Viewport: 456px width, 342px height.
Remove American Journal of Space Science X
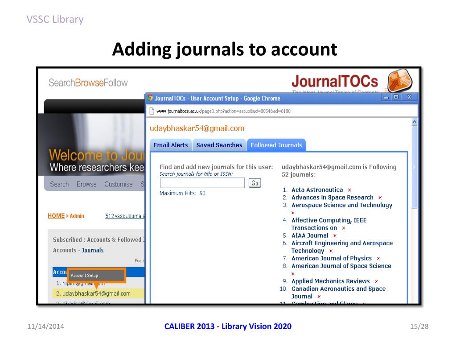(x=293, y=274)
